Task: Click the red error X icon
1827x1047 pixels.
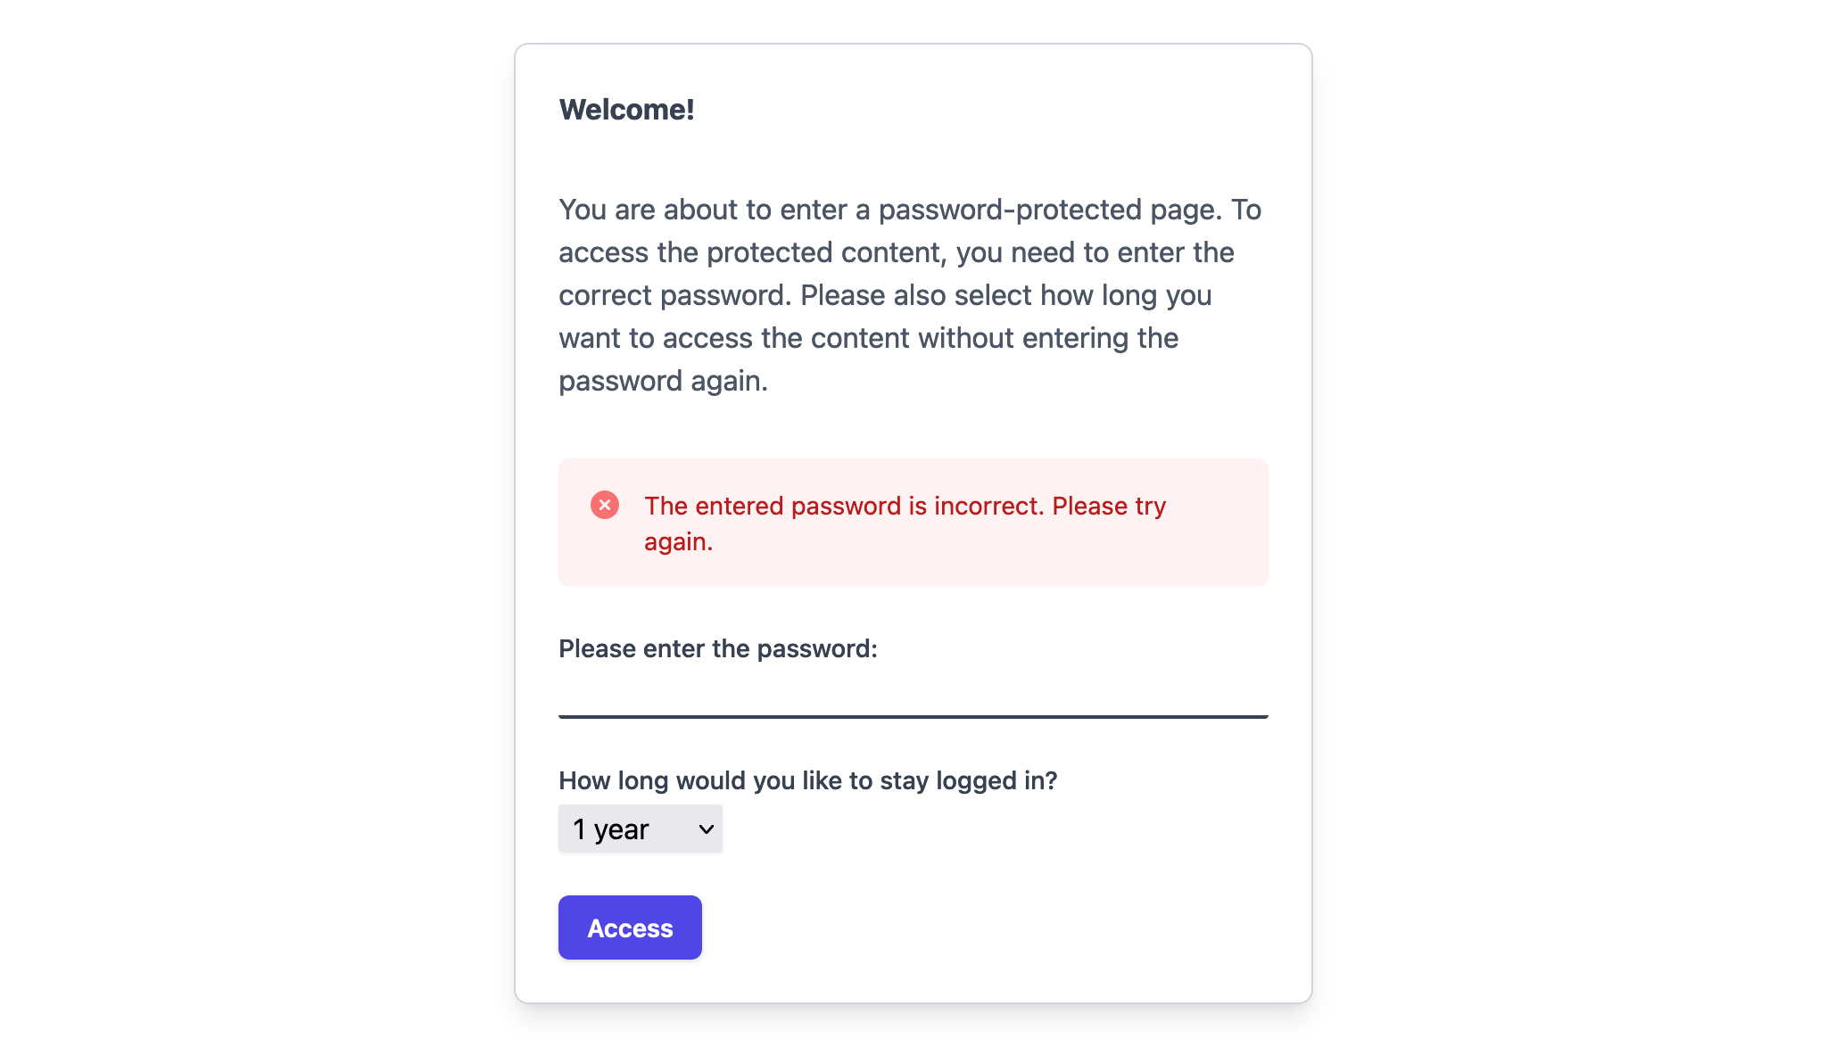Action: pyautogui.click(x=604, y=505)
